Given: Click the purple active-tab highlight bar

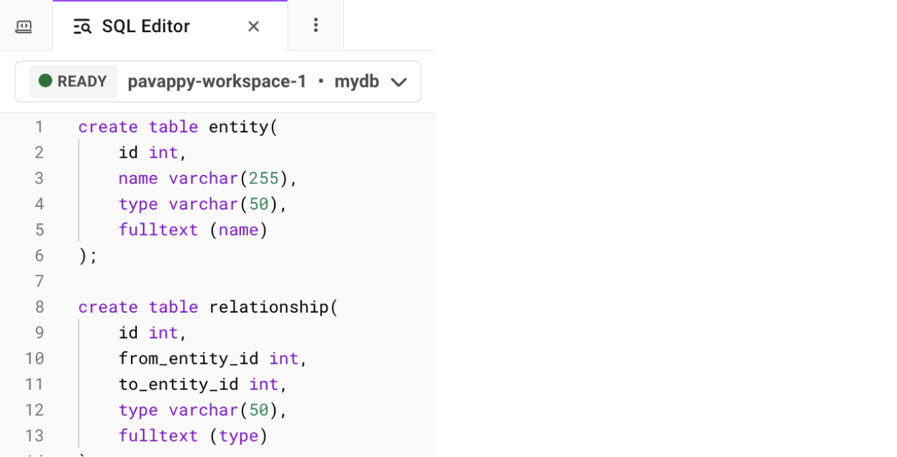Looking at the screenshot, I should (170, 2).
